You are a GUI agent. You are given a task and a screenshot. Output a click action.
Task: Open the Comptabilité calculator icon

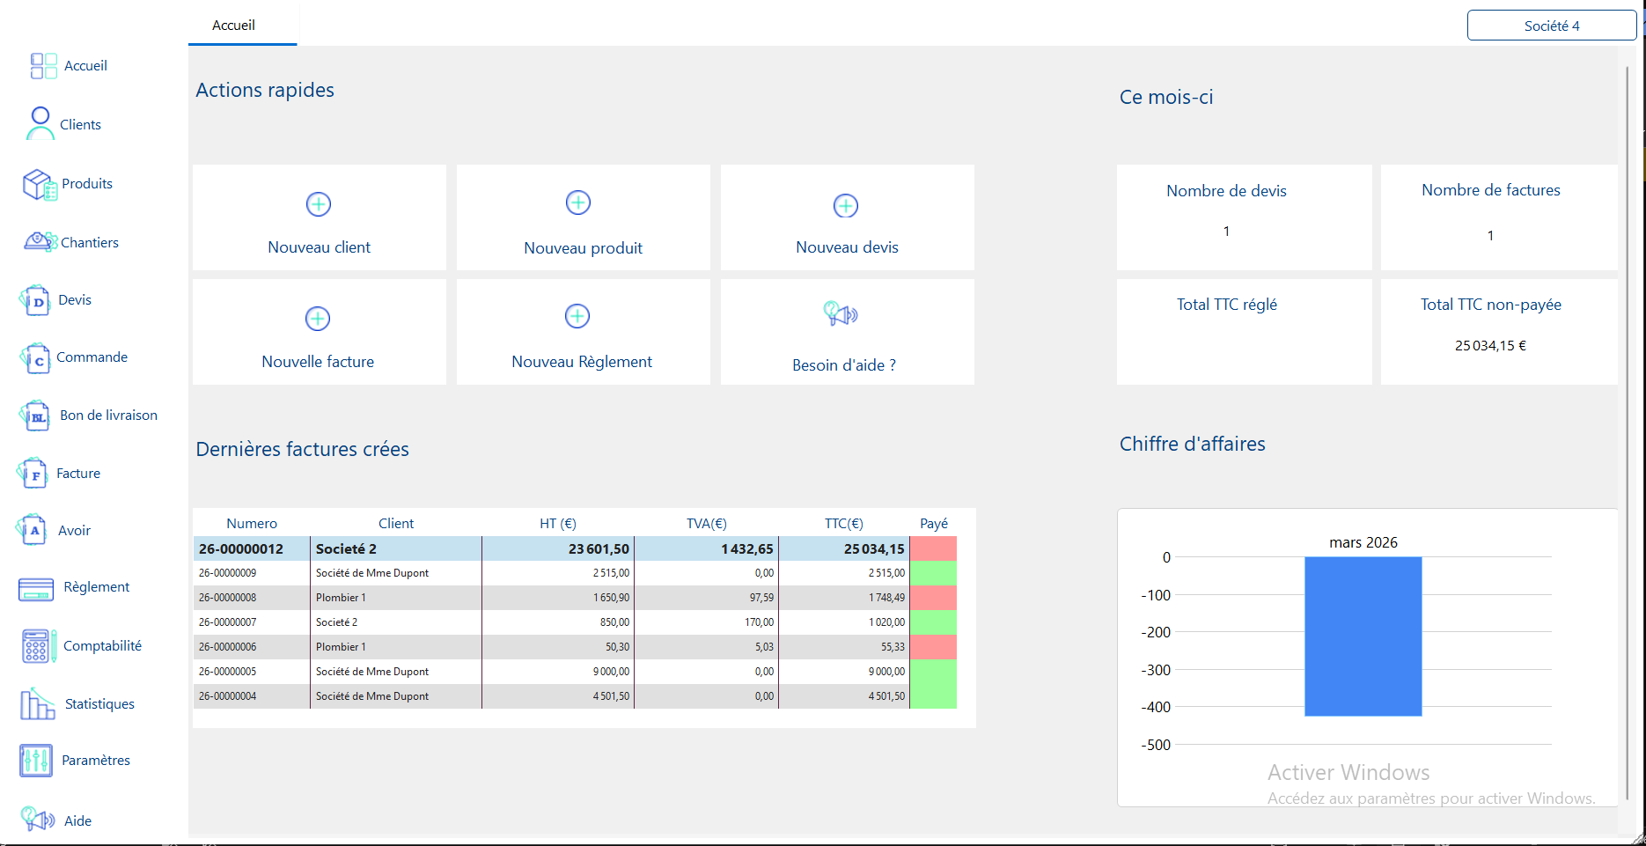click(39, 645)
